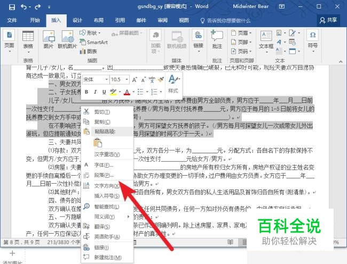
Task: Click the 告诉我你想要做什么 search box
Action: coord(225,21)
